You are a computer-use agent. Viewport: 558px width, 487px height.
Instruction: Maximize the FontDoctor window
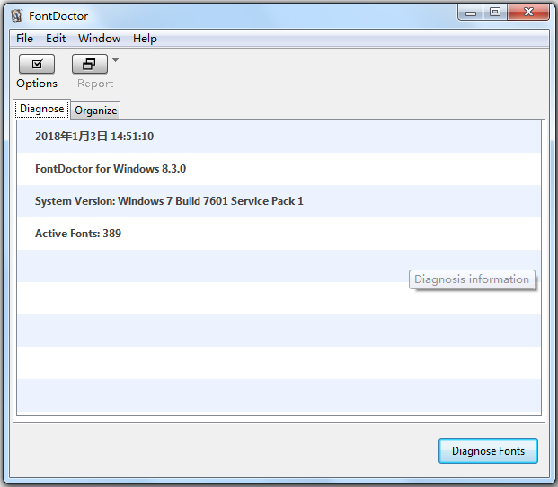(x=495, y=13)
